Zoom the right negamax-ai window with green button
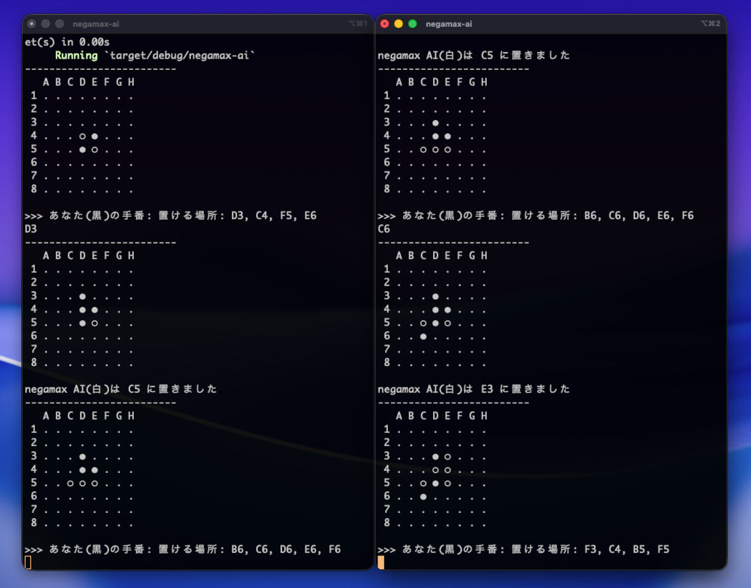The image size is (751, 588). [412, 24]
